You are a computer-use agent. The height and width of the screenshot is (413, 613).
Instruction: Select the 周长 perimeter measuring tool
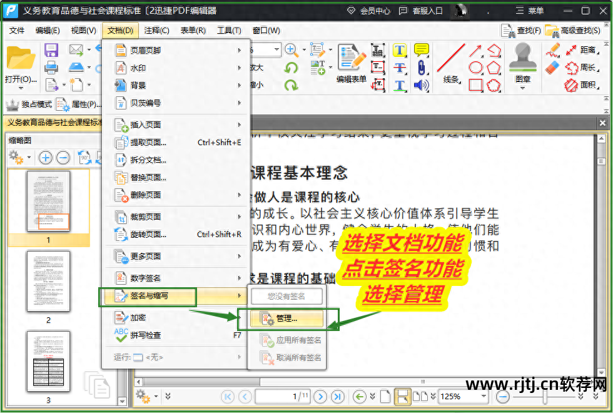[x=583, y=68]
